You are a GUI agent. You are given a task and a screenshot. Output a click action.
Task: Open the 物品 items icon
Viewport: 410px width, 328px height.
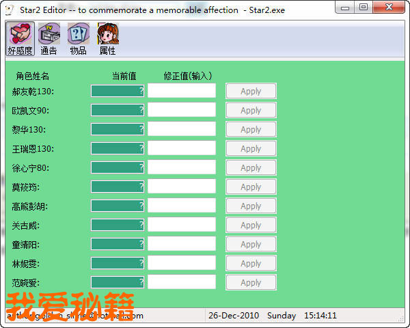click(x=78, y=38)
